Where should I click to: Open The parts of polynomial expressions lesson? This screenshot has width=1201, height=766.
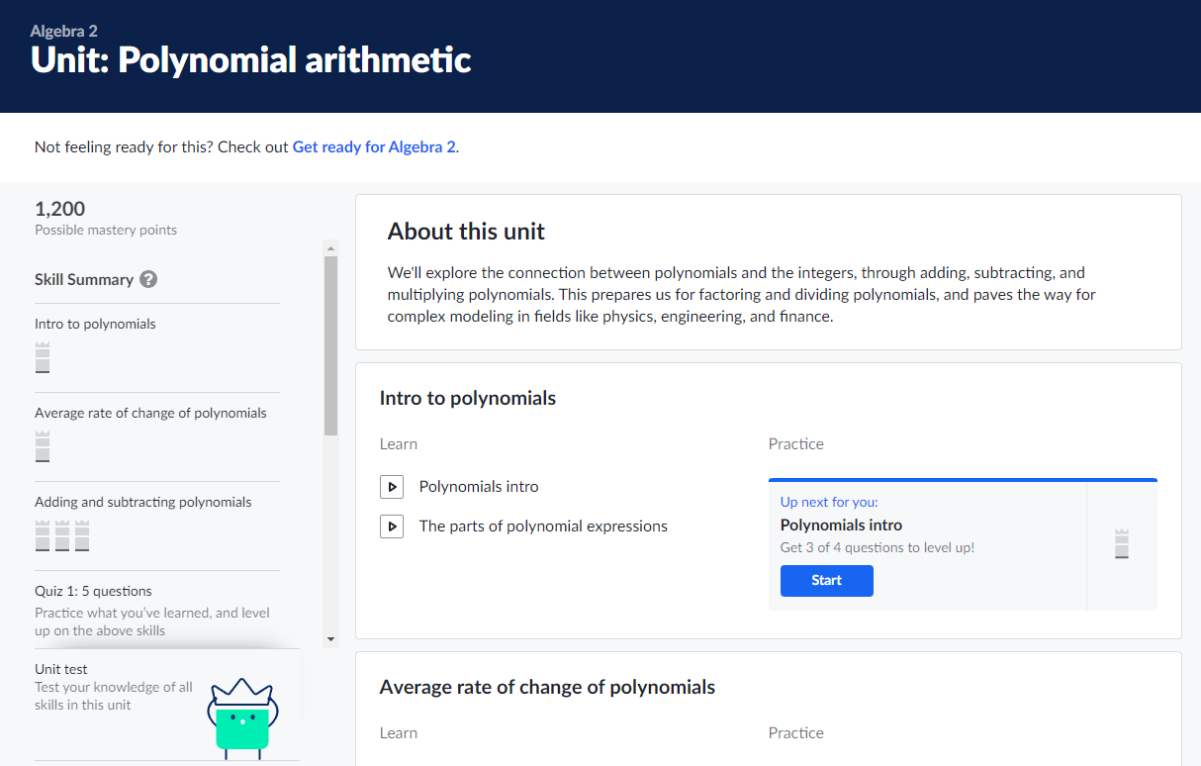click(543, 527)
